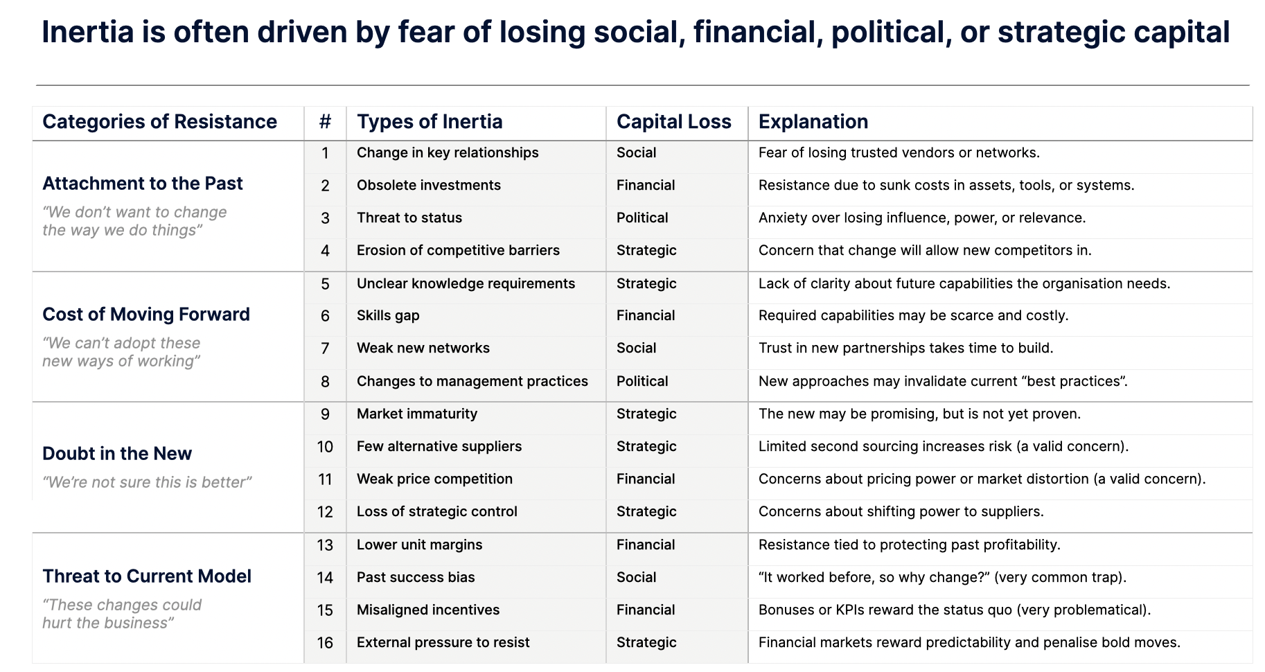Click the "Misaligned incentives" cell
Screen dimensions: 1265x672
(427, 610)
